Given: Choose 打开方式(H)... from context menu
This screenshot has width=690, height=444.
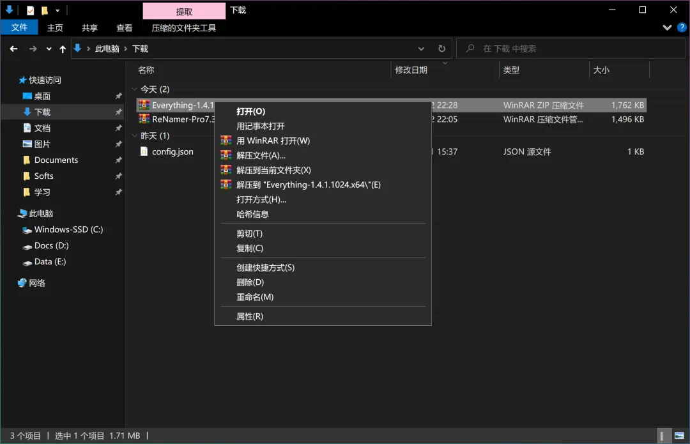Looking at the screenshot, I should coord(323,199).
